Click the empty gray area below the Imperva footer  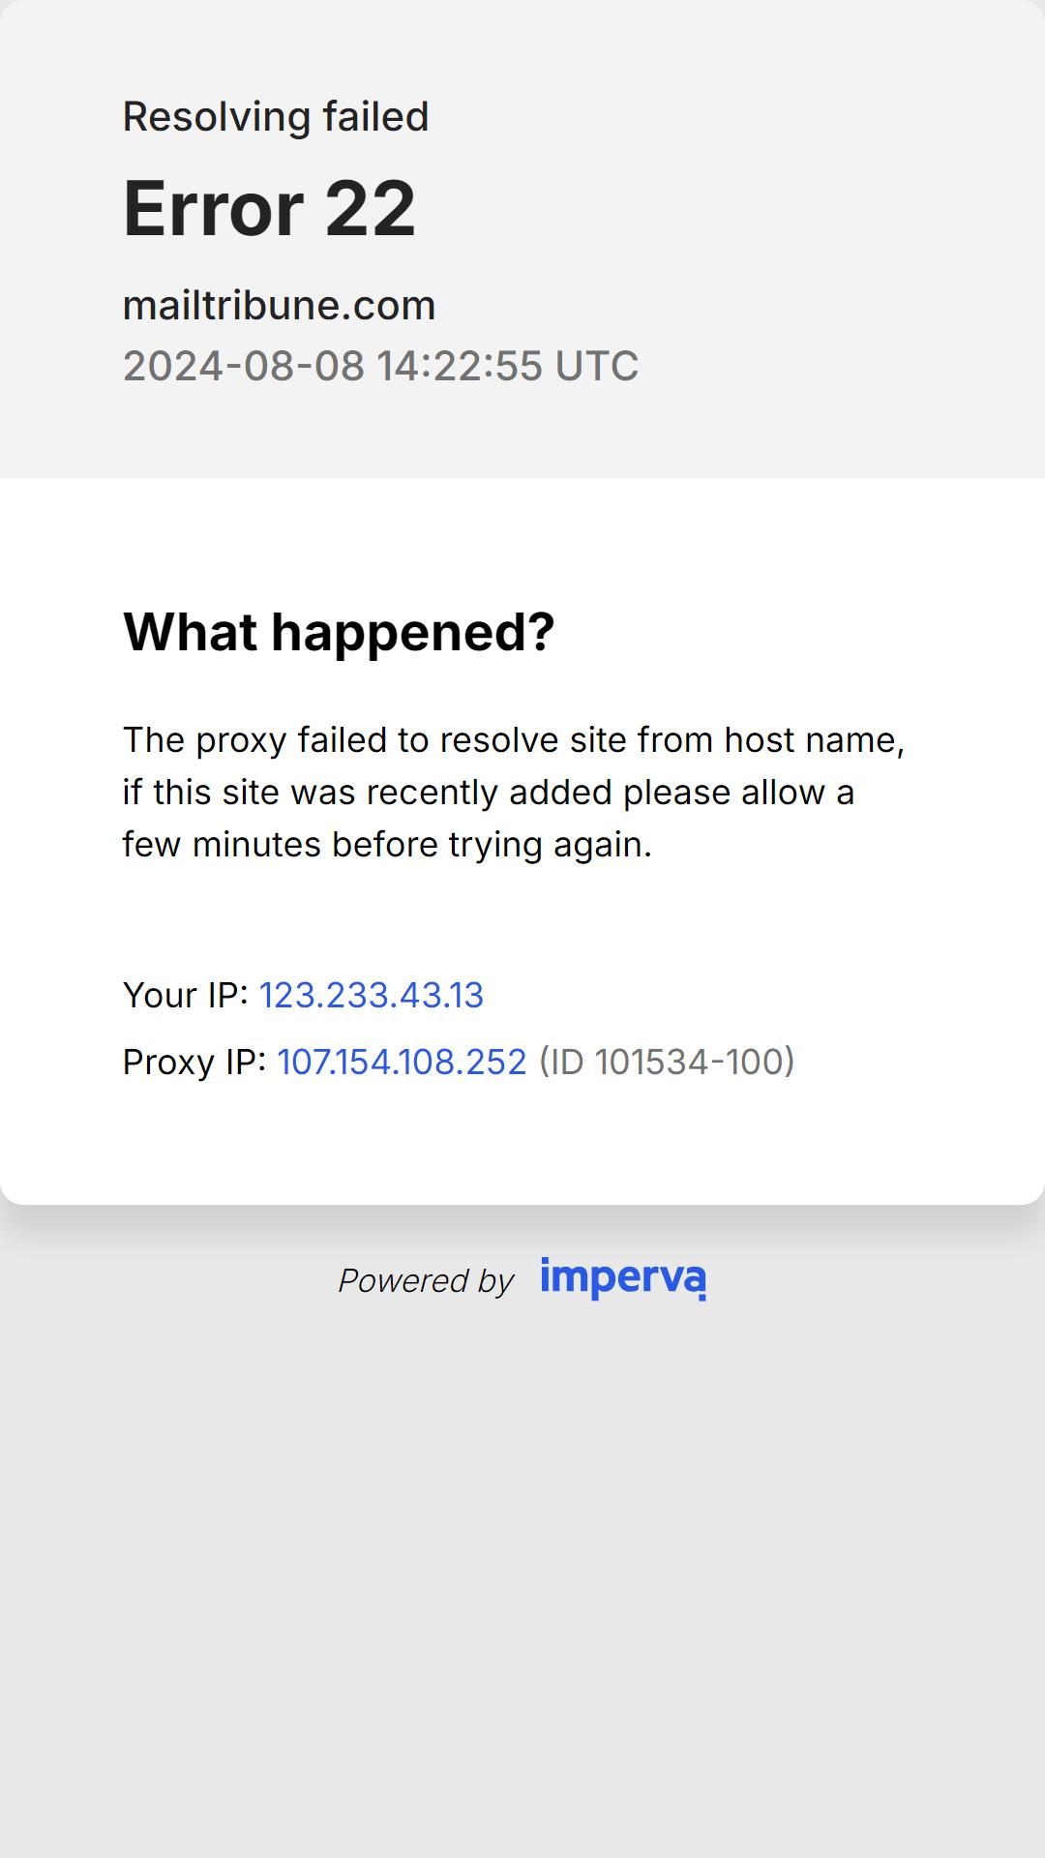(x=522, y=1587)
